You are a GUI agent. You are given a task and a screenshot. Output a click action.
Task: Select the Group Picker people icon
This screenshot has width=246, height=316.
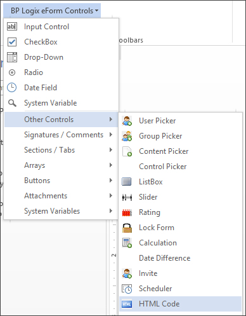point(127,136)
